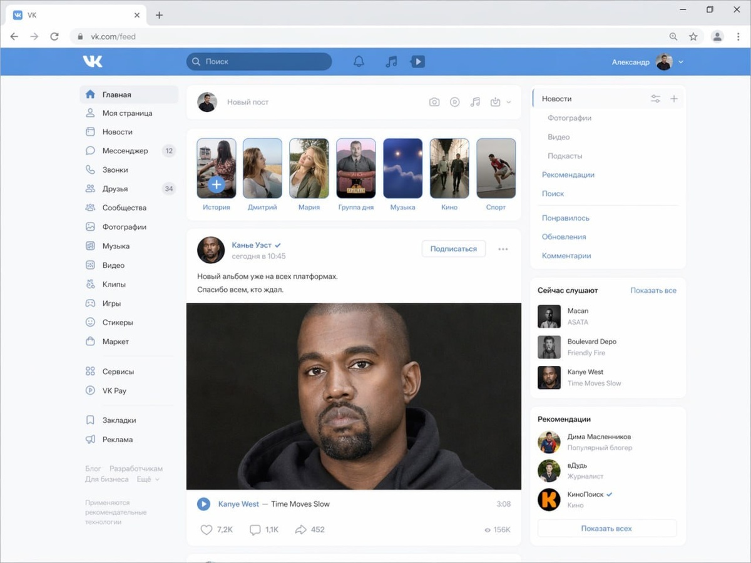751x563 pixels.
Task: Select Рекомендации in the feed filter panel
Action: (568, 175)
